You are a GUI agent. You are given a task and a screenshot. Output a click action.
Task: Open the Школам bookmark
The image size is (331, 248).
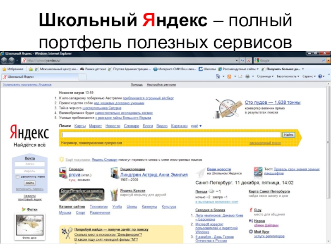click(207, 69)
